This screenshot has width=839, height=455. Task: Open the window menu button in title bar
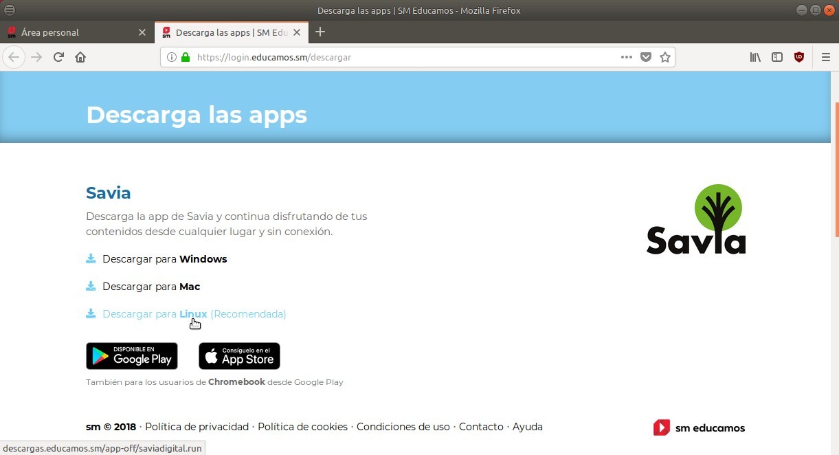click(x=10, y=10)
